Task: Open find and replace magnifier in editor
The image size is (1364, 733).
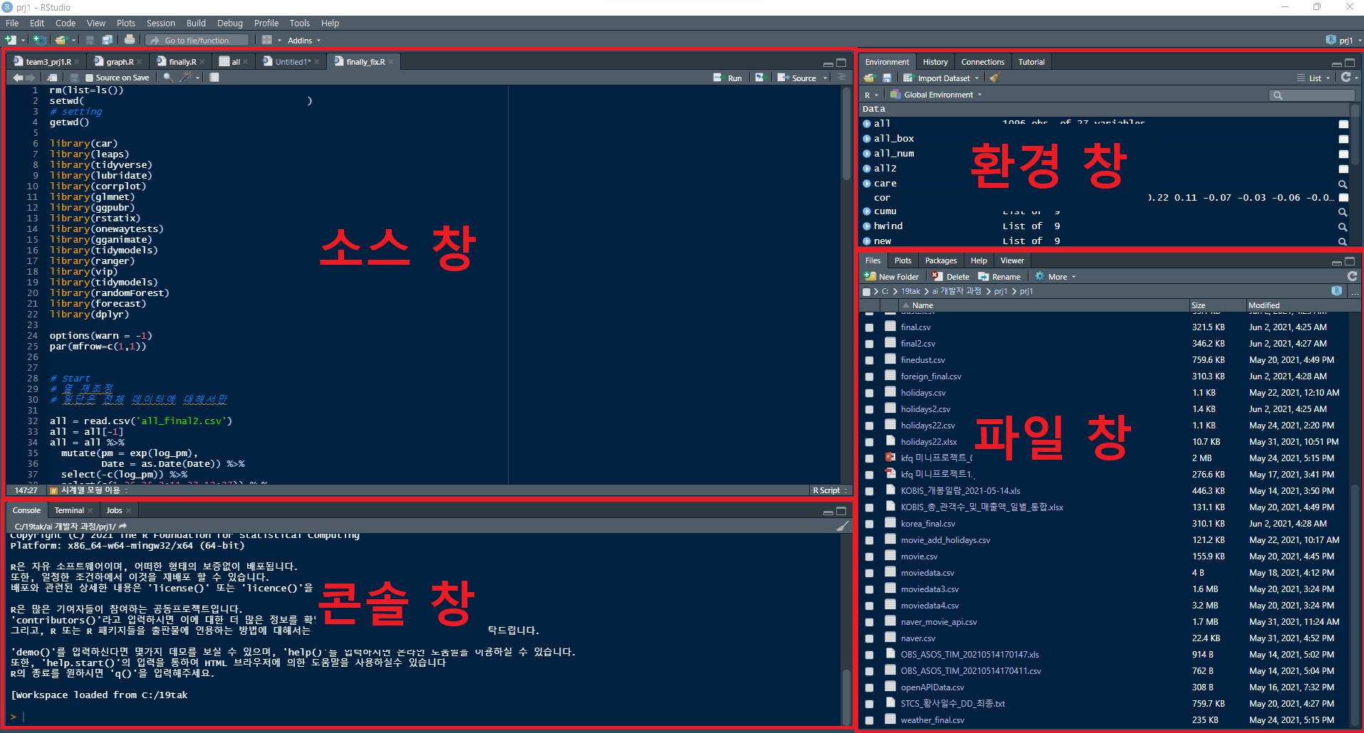Action: tap(167, 78)
